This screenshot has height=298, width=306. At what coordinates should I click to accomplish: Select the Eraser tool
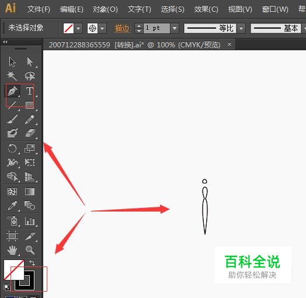30,133
